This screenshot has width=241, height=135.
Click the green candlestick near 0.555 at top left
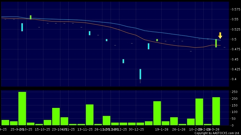click(x=31, y=17)
